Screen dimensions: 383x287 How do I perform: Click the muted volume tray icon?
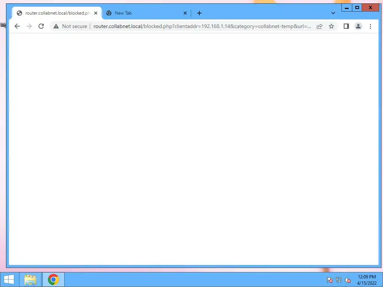348,280
